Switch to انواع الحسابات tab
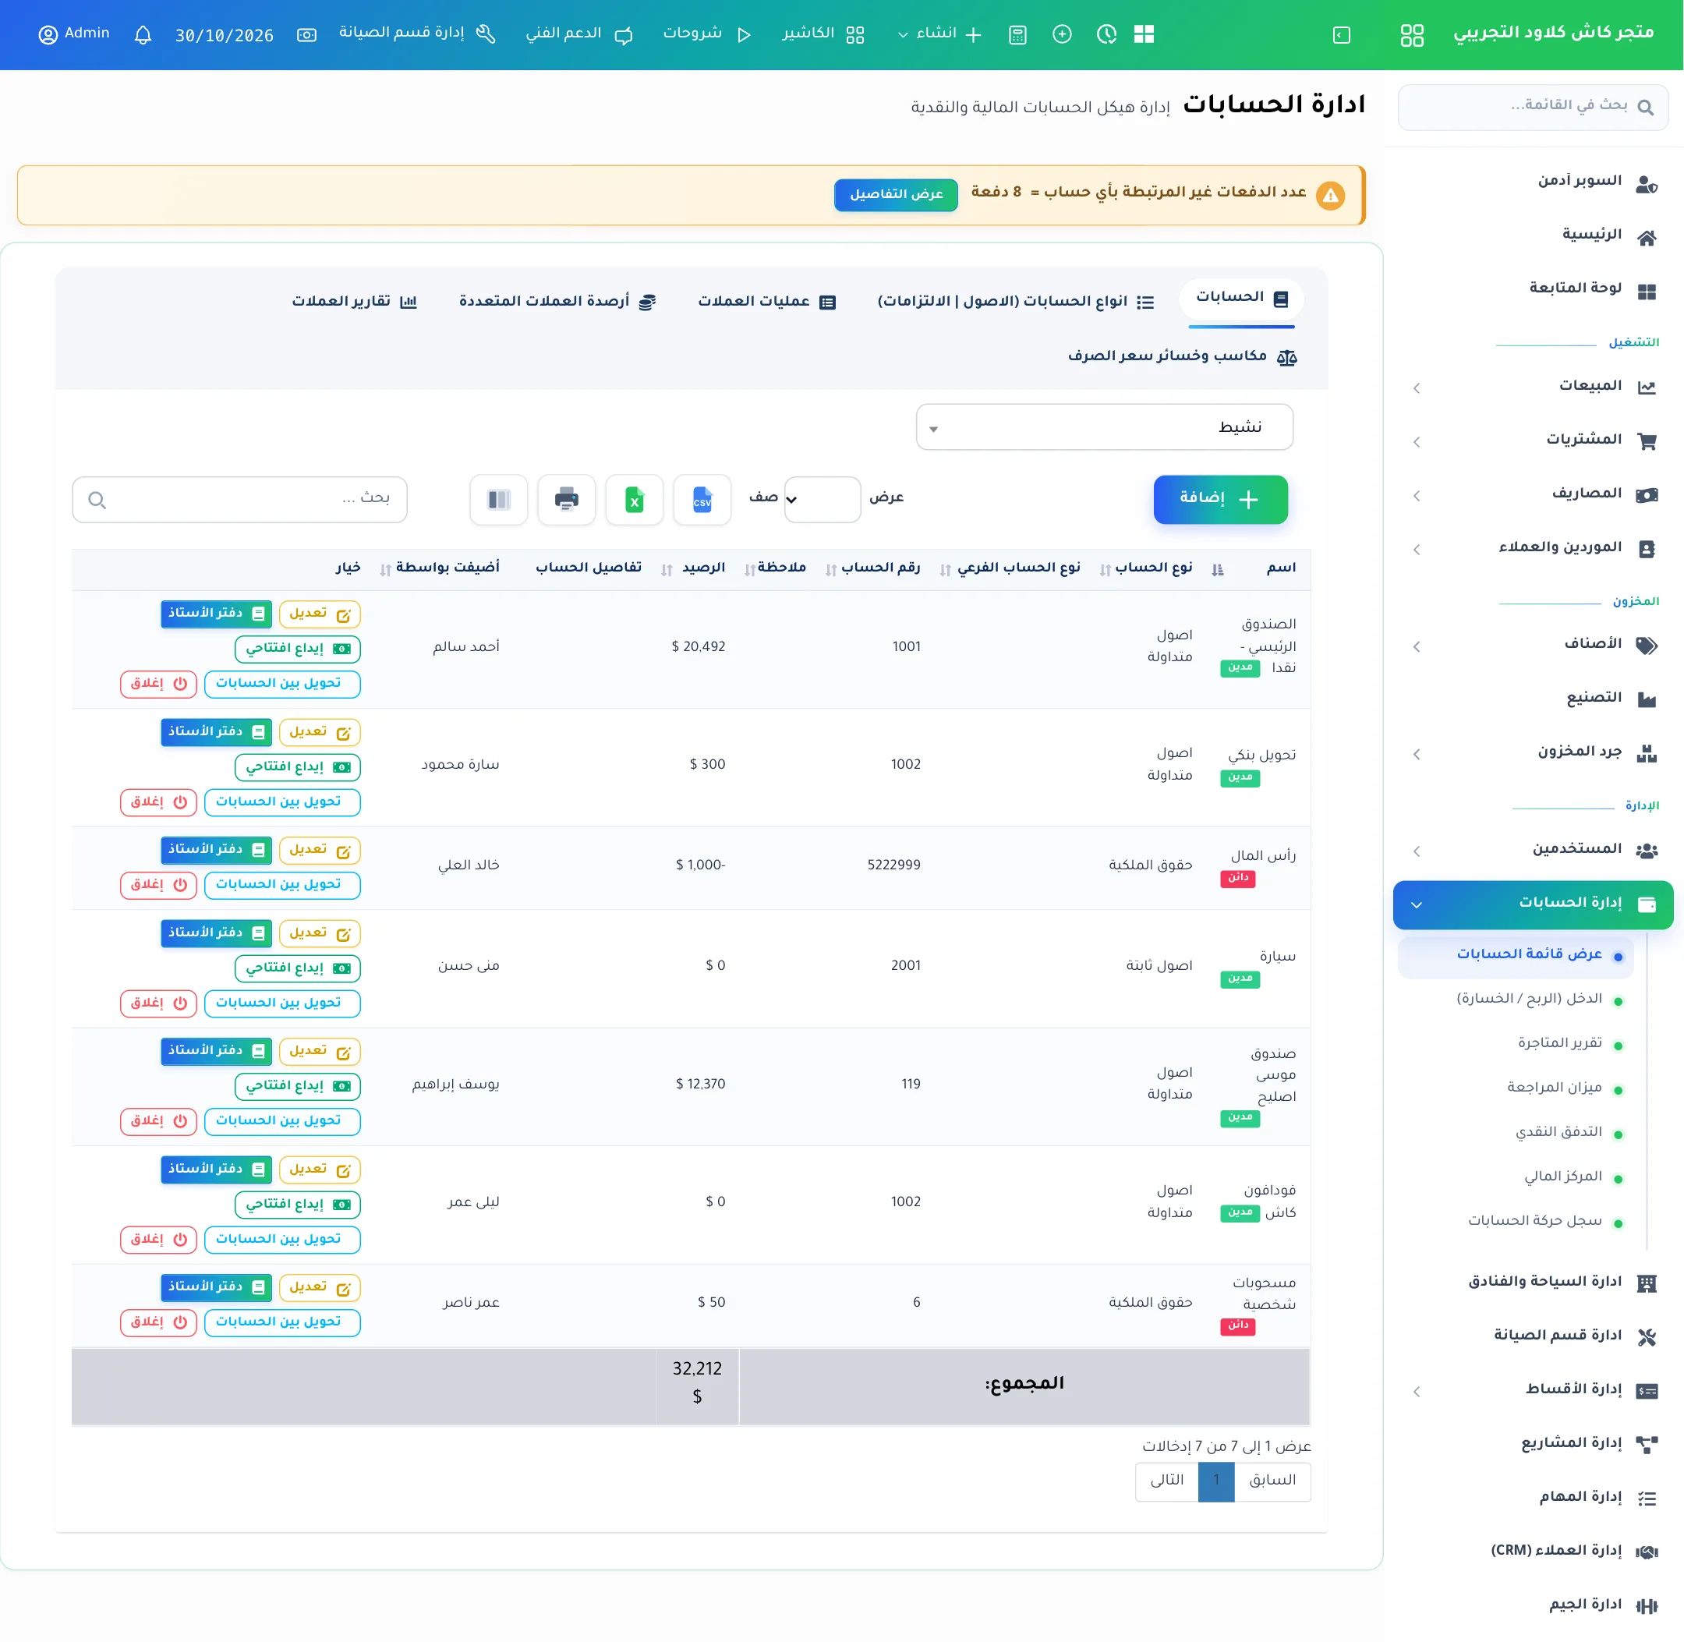 [x=1016, y=302]
